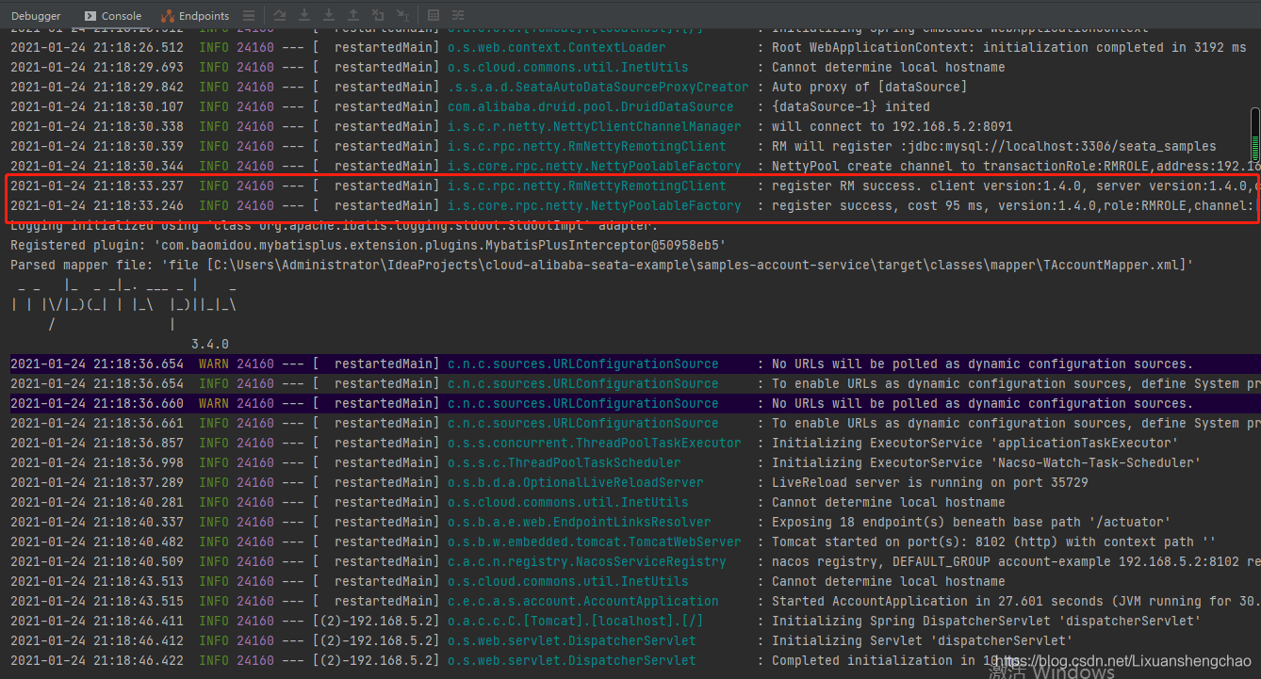
Task: Click the logger '.s.s.a.d.SeataAutoDataSourceProxyCreator'
Action: tap(598, 87)
